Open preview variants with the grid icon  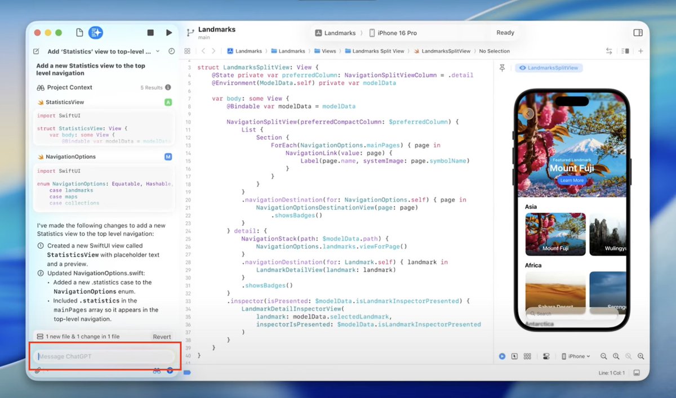click(528, 356)
